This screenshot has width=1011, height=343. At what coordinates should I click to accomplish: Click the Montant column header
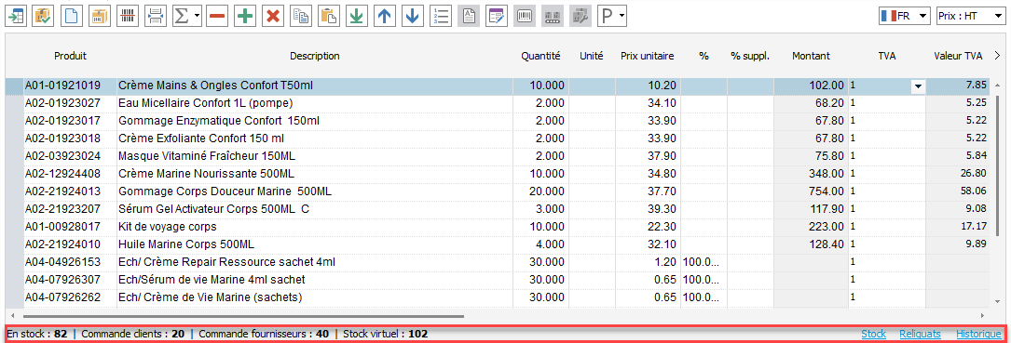pyautogui.click(x=811, y=56)
